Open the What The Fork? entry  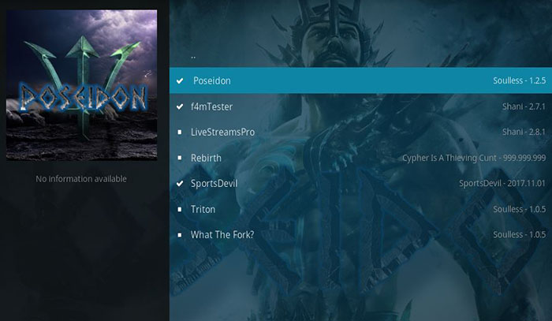coord(360,235)
